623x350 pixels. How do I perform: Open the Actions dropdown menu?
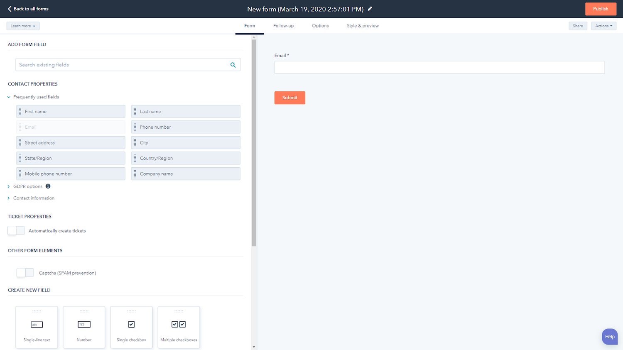(x=603, y=26)
